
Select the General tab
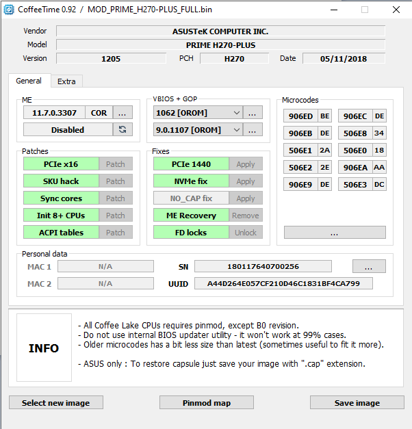[x=29, y=81]
